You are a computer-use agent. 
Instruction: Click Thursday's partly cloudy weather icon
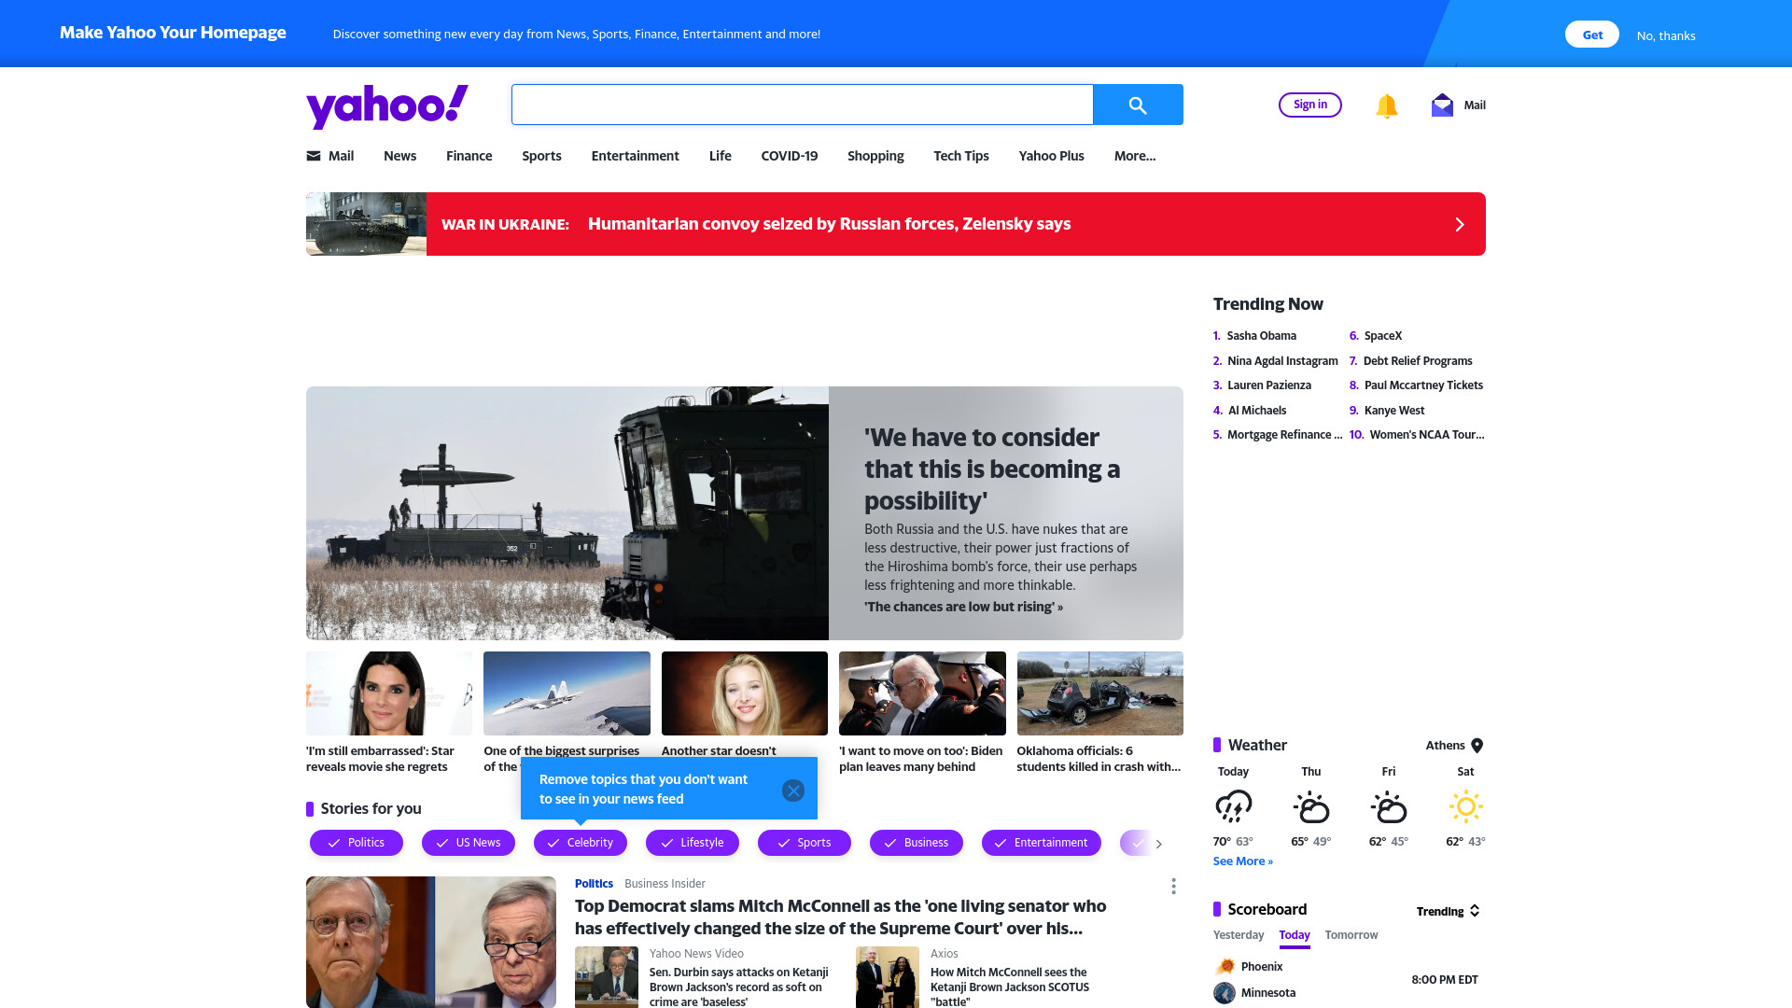point(1310,806)
